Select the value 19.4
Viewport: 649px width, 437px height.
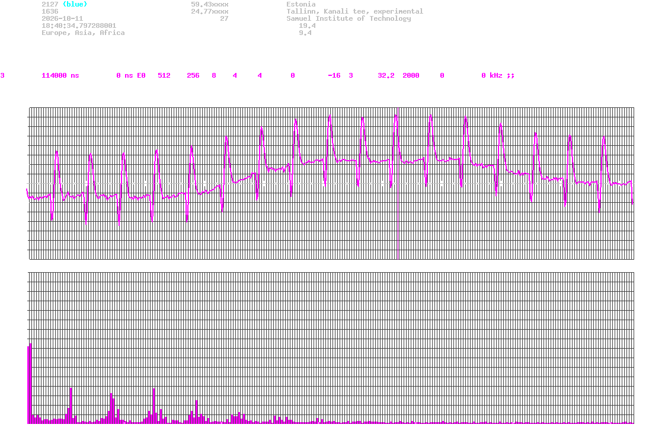(307, 25)
